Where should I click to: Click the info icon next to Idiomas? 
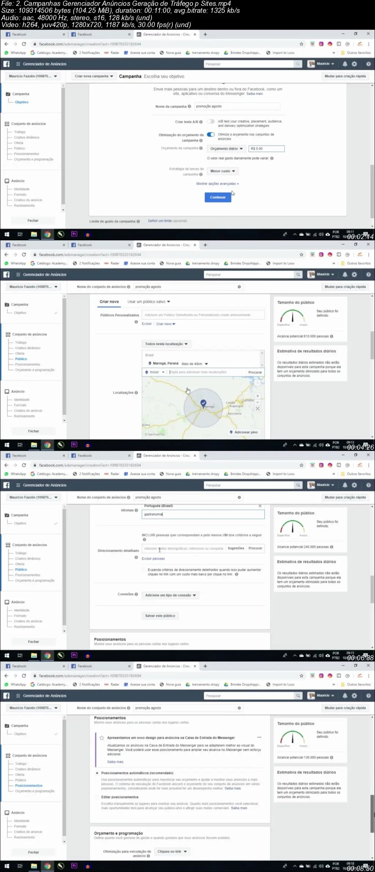point(136,510)
